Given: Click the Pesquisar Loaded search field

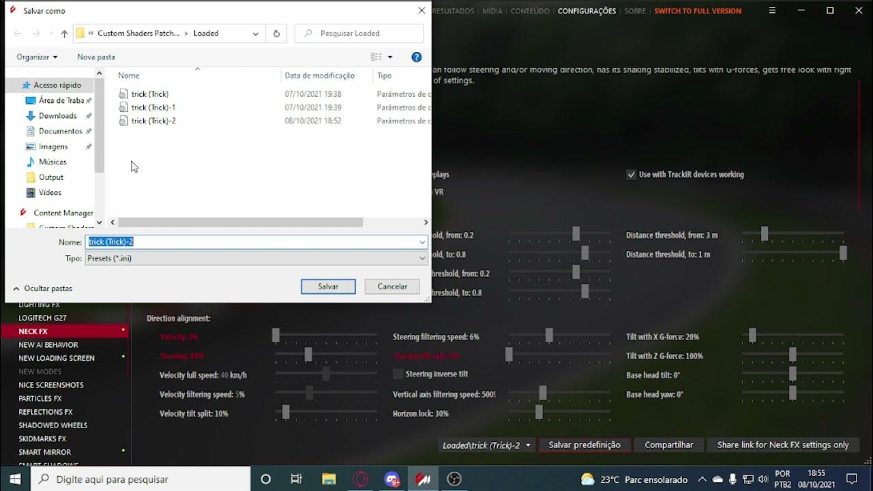Looking at the screenshot, I should (x=359, y=33).
